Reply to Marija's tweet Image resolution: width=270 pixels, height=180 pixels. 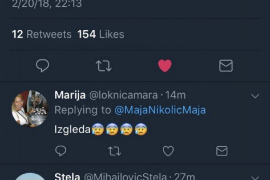click(x=61, y=151)
